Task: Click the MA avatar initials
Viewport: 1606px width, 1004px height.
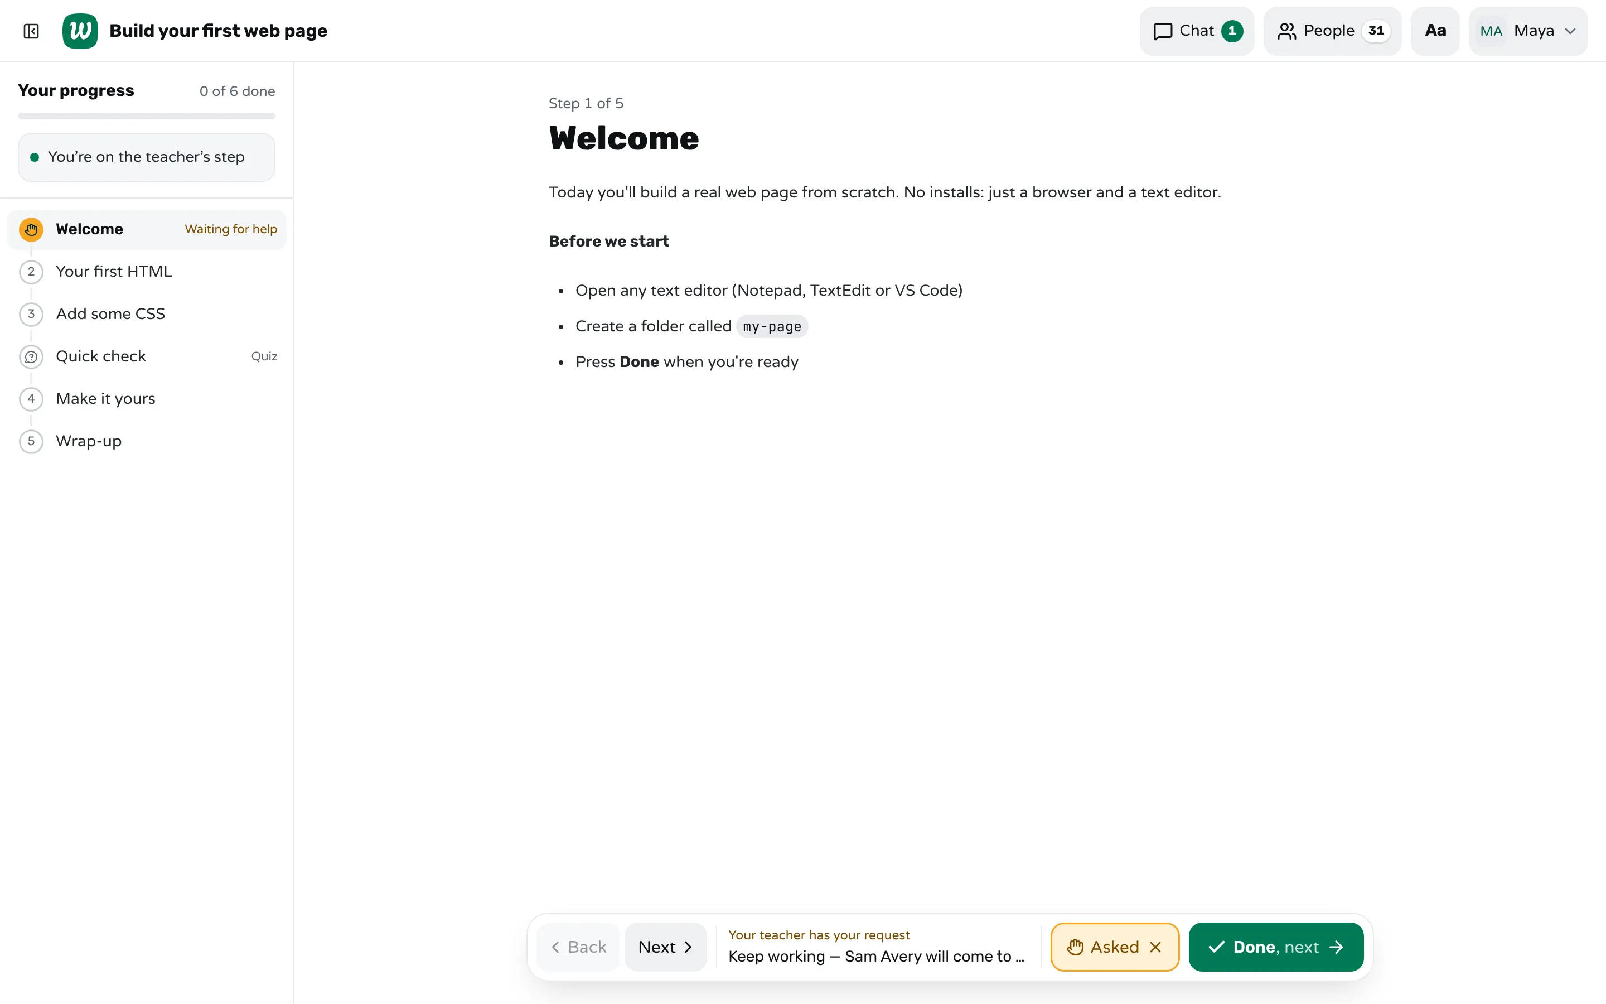Action: pos(1491,31)
